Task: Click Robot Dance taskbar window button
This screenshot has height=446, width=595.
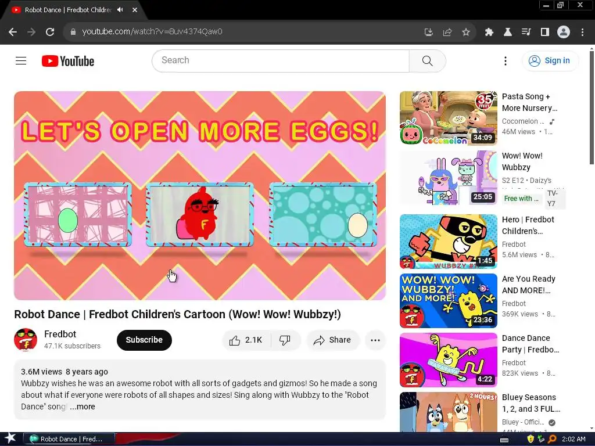Action: tap(69, 439)
